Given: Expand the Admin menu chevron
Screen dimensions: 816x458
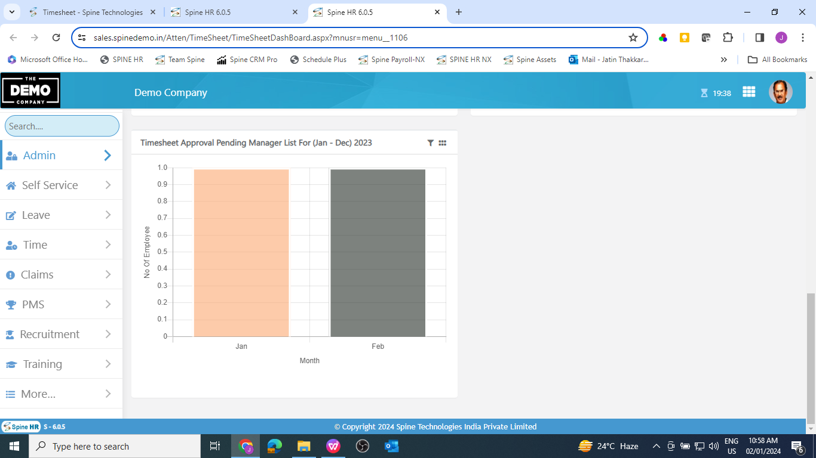Looking at the screenshot, I should click(x=108, y=155).
